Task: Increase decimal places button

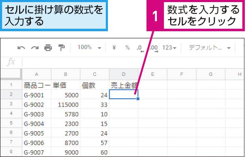Action: click(x=154, y=48)
